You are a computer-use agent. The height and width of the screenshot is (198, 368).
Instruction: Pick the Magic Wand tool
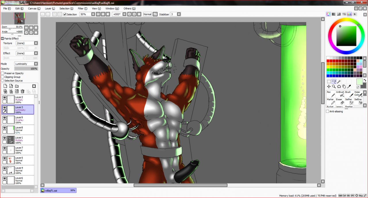(x=339, y=82)
